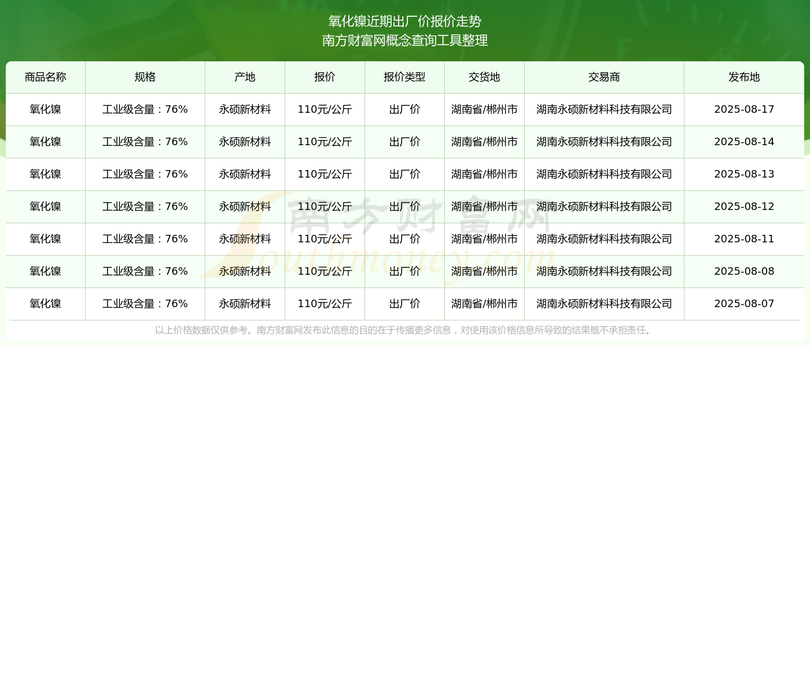
Task: Select the date cell 2025-08-17
Action: tap(745, 109)
